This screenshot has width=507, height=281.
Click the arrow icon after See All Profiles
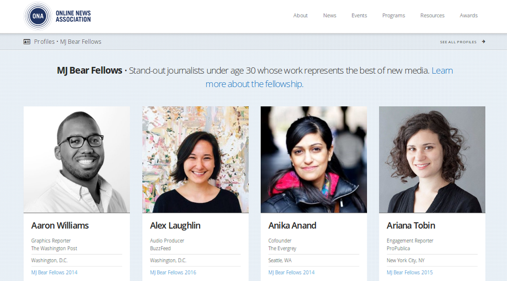(x=483, y=42)
